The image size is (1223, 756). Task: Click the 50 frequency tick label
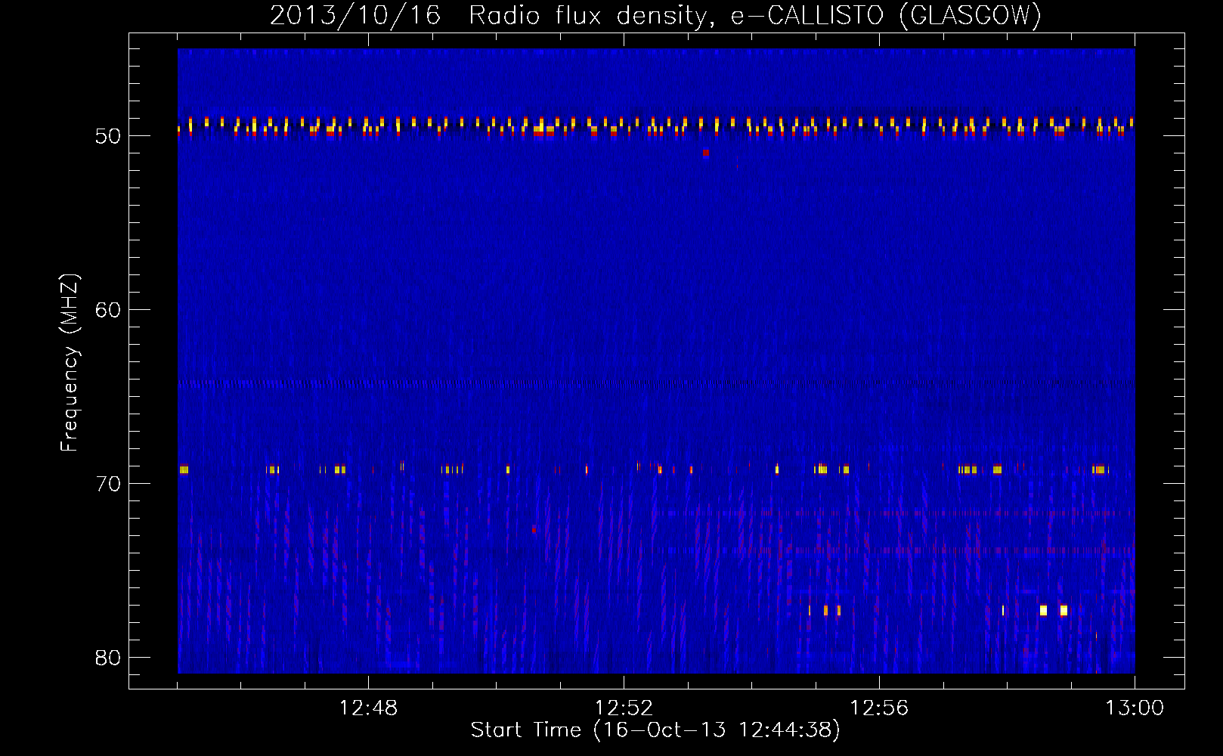108,136
